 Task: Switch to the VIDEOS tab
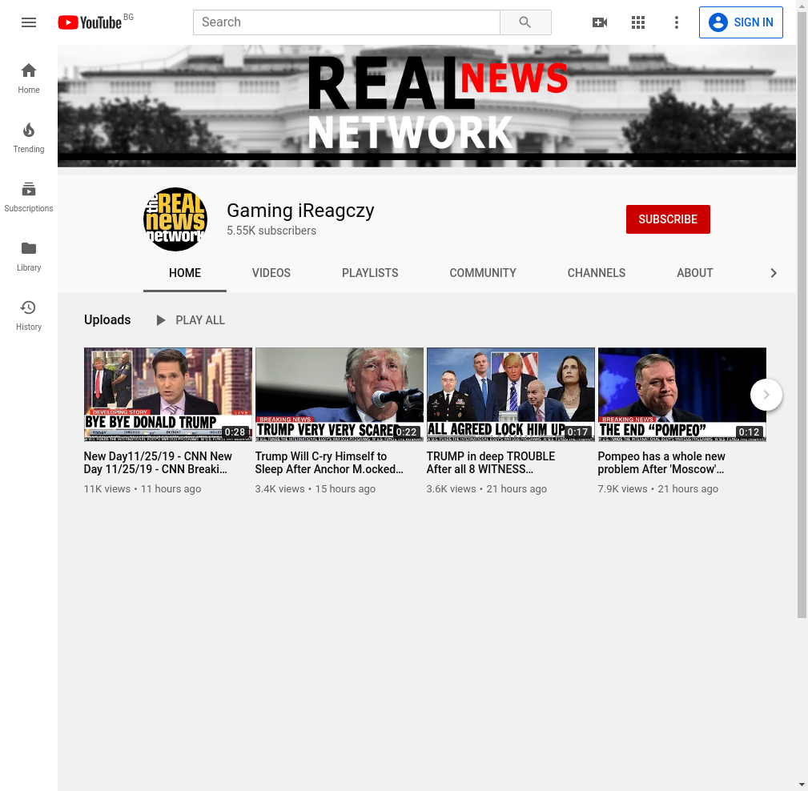[x=271, y=273]
